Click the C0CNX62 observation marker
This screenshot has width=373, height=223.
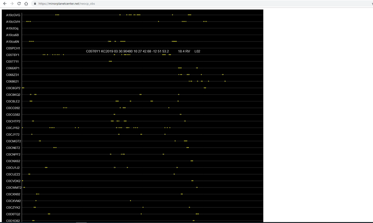[192, 161]
